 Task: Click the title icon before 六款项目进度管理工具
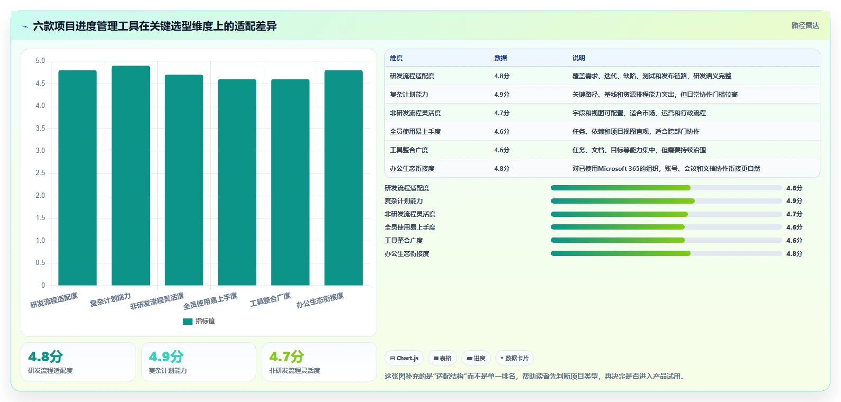25,26
